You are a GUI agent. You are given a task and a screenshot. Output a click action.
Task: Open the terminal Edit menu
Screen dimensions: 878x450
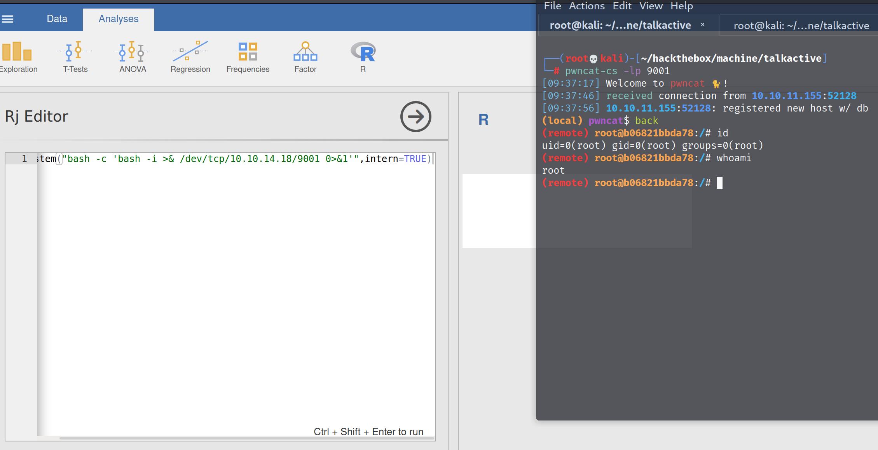pos(622,6)
